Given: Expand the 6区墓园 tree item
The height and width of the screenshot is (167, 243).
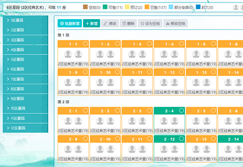Looking at the screenshot, I should (8, 69).
